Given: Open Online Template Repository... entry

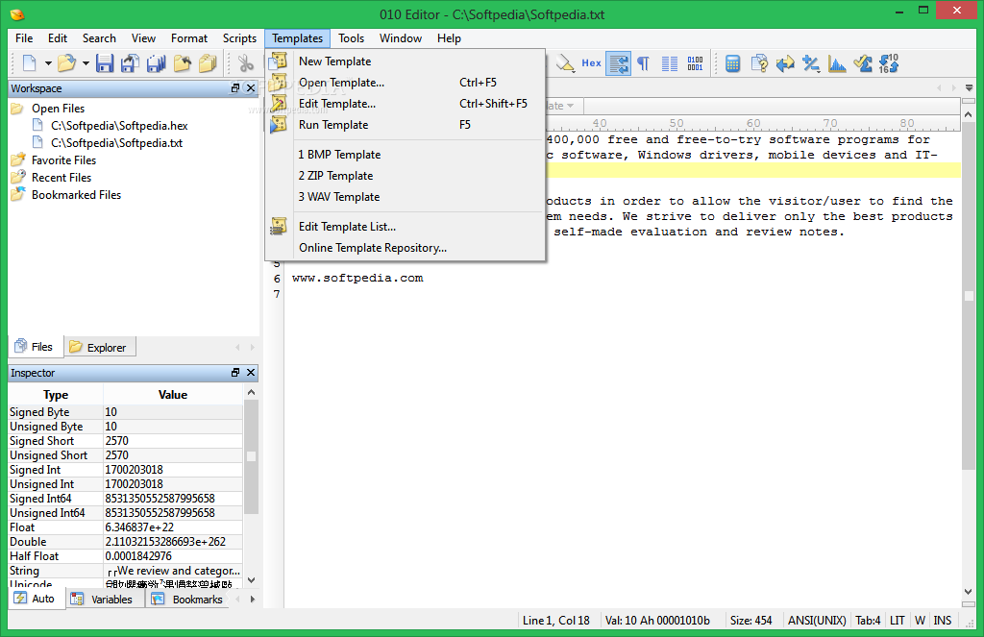Looking at the screenshot, I should [x=405, y=248].
